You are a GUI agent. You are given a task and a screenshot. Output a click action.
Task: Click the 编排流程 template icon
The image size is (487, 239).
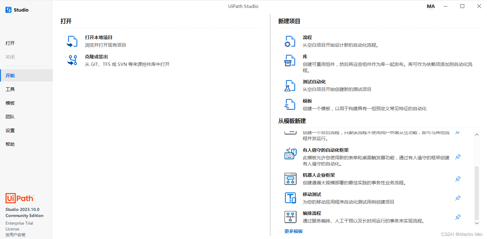tap(290, 217)
